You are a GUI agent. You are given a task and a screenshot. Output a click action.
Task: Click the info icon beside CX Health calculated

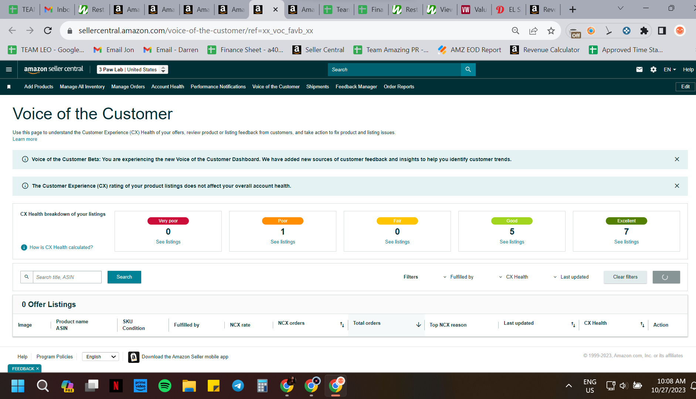pos(24,248)
